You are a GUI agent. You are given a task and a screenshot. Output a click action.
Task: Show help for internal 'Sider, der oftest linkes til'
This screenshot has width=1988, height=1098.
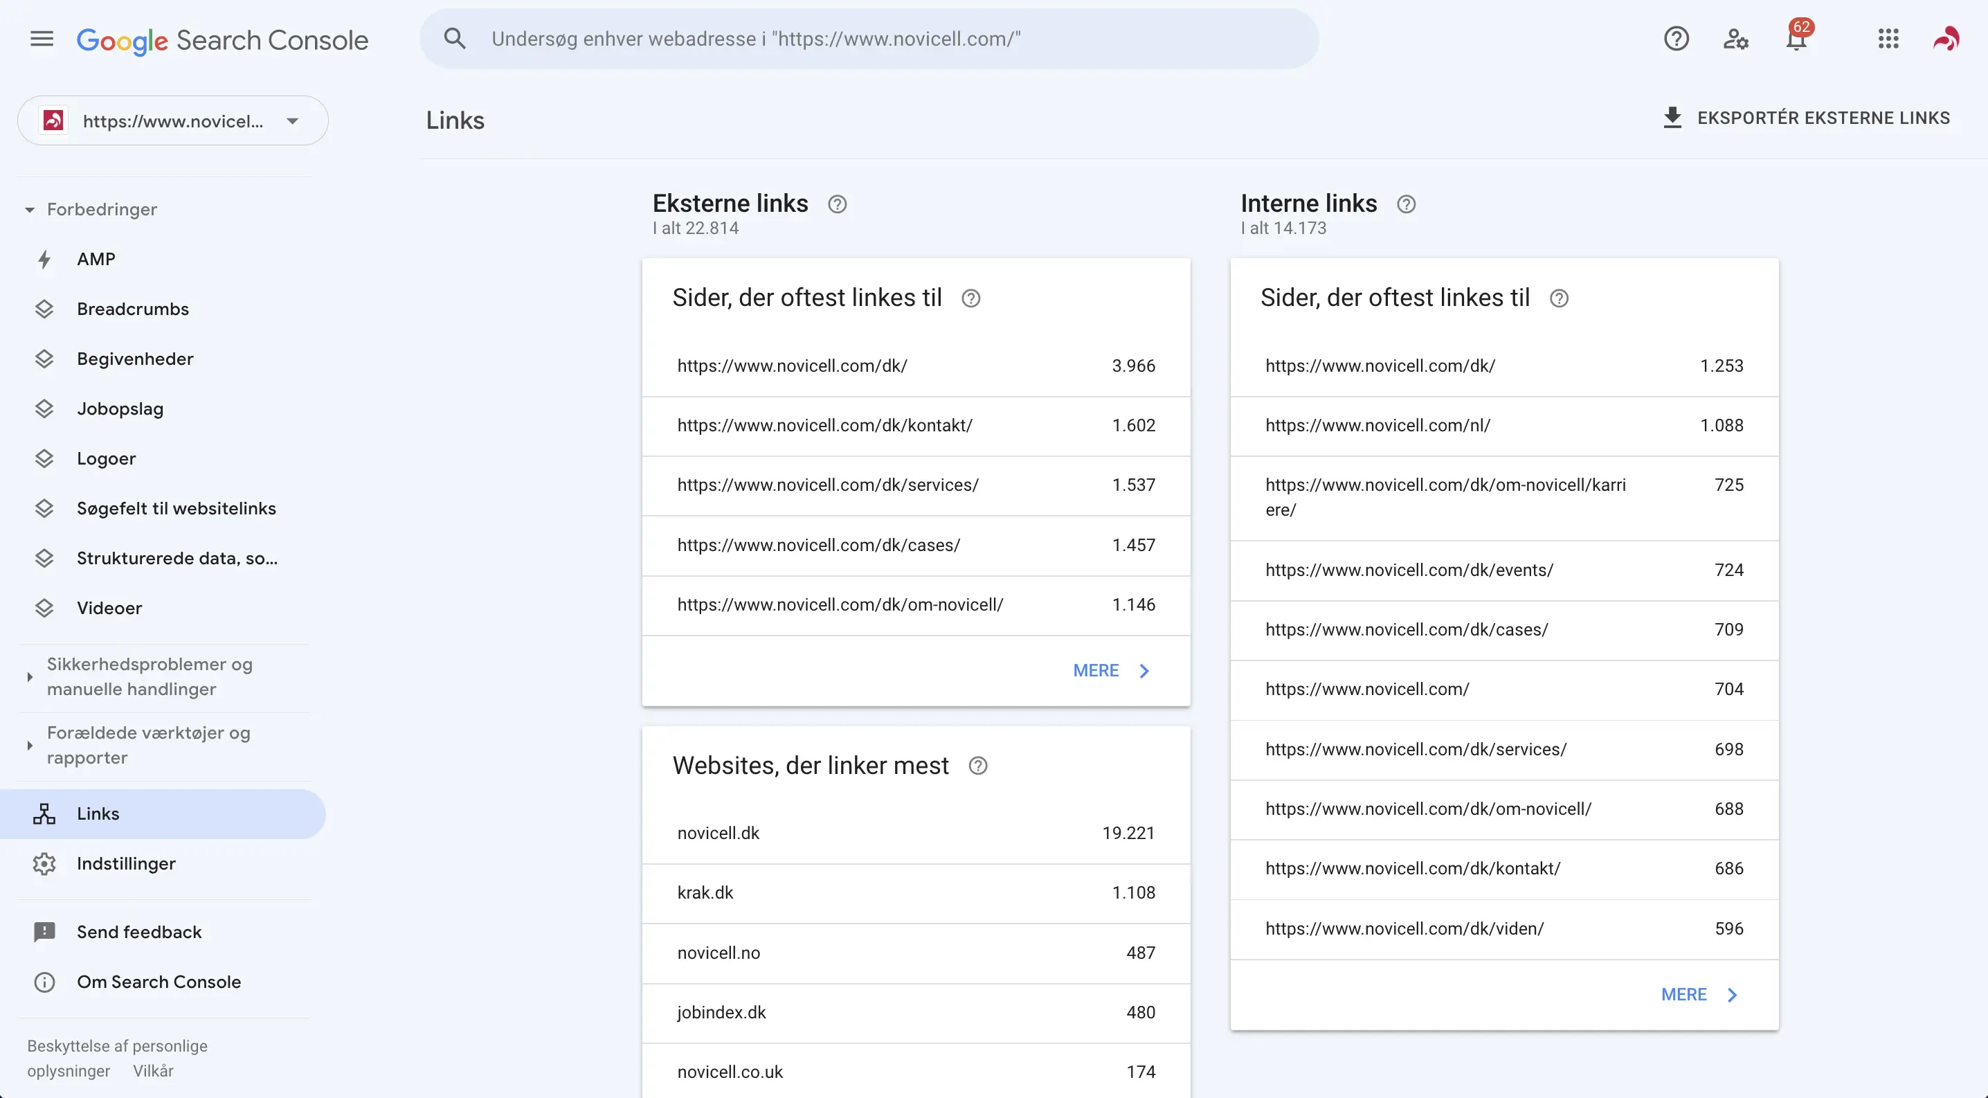pos(1559,298)
